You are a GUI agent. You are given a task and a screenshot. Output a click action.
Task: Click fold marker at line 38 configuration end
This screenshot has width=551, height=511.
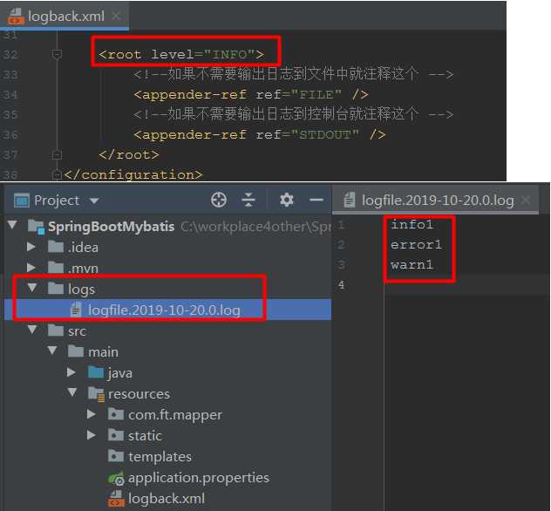[57, 174]
